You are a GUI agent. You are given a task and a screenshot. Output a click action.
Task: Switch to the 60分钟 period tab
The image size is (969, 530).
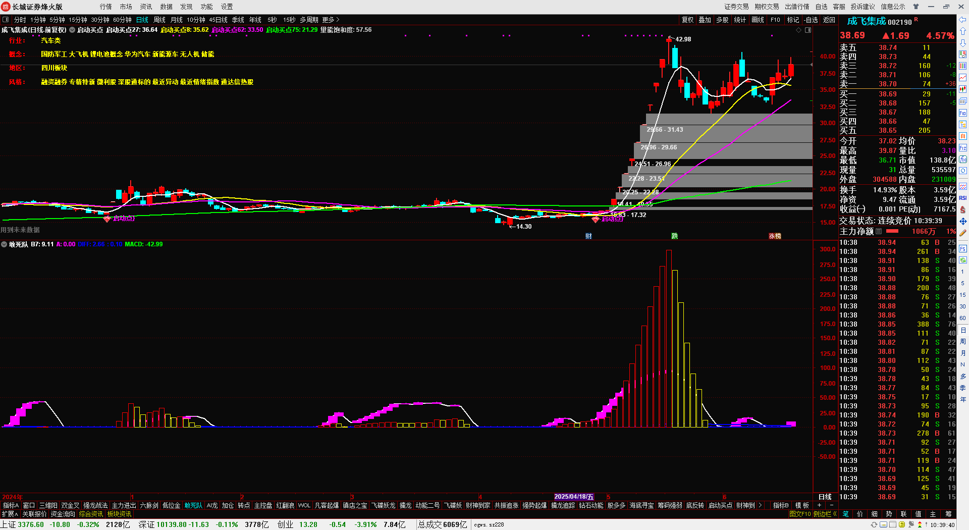(x=122, y=20)
